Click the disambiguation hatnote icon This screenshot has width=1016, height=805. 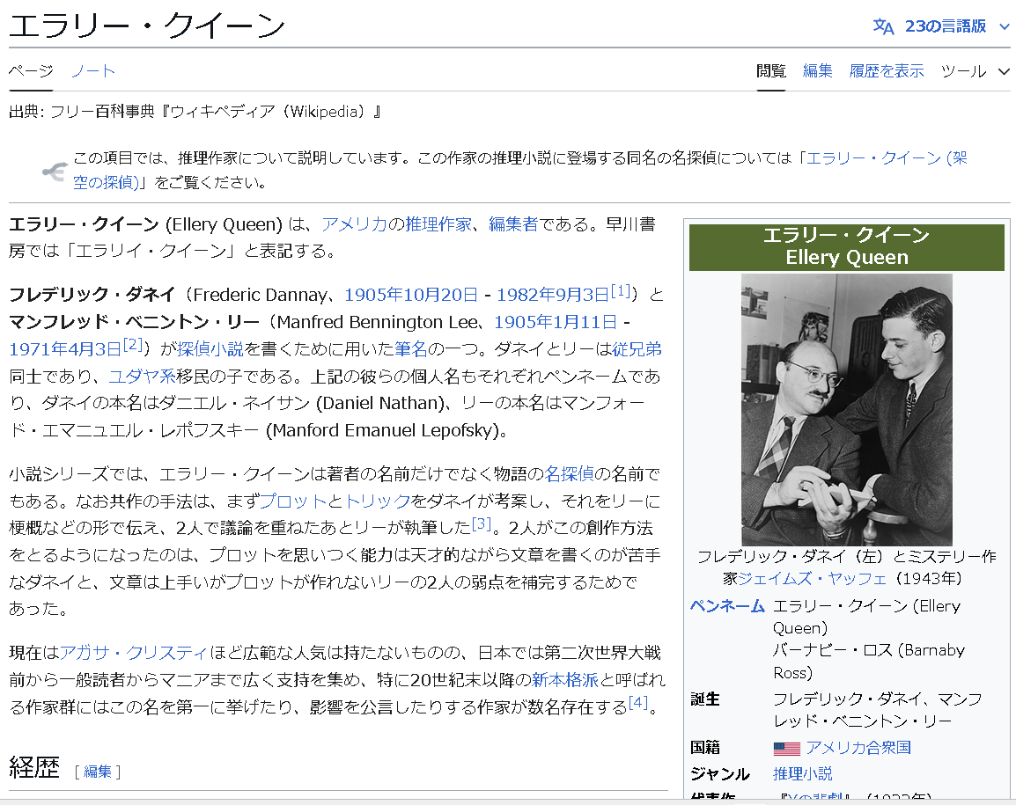[x=55, y=171]
